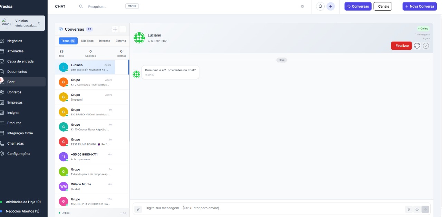Open Insights in the sidebar

[13, 113]
